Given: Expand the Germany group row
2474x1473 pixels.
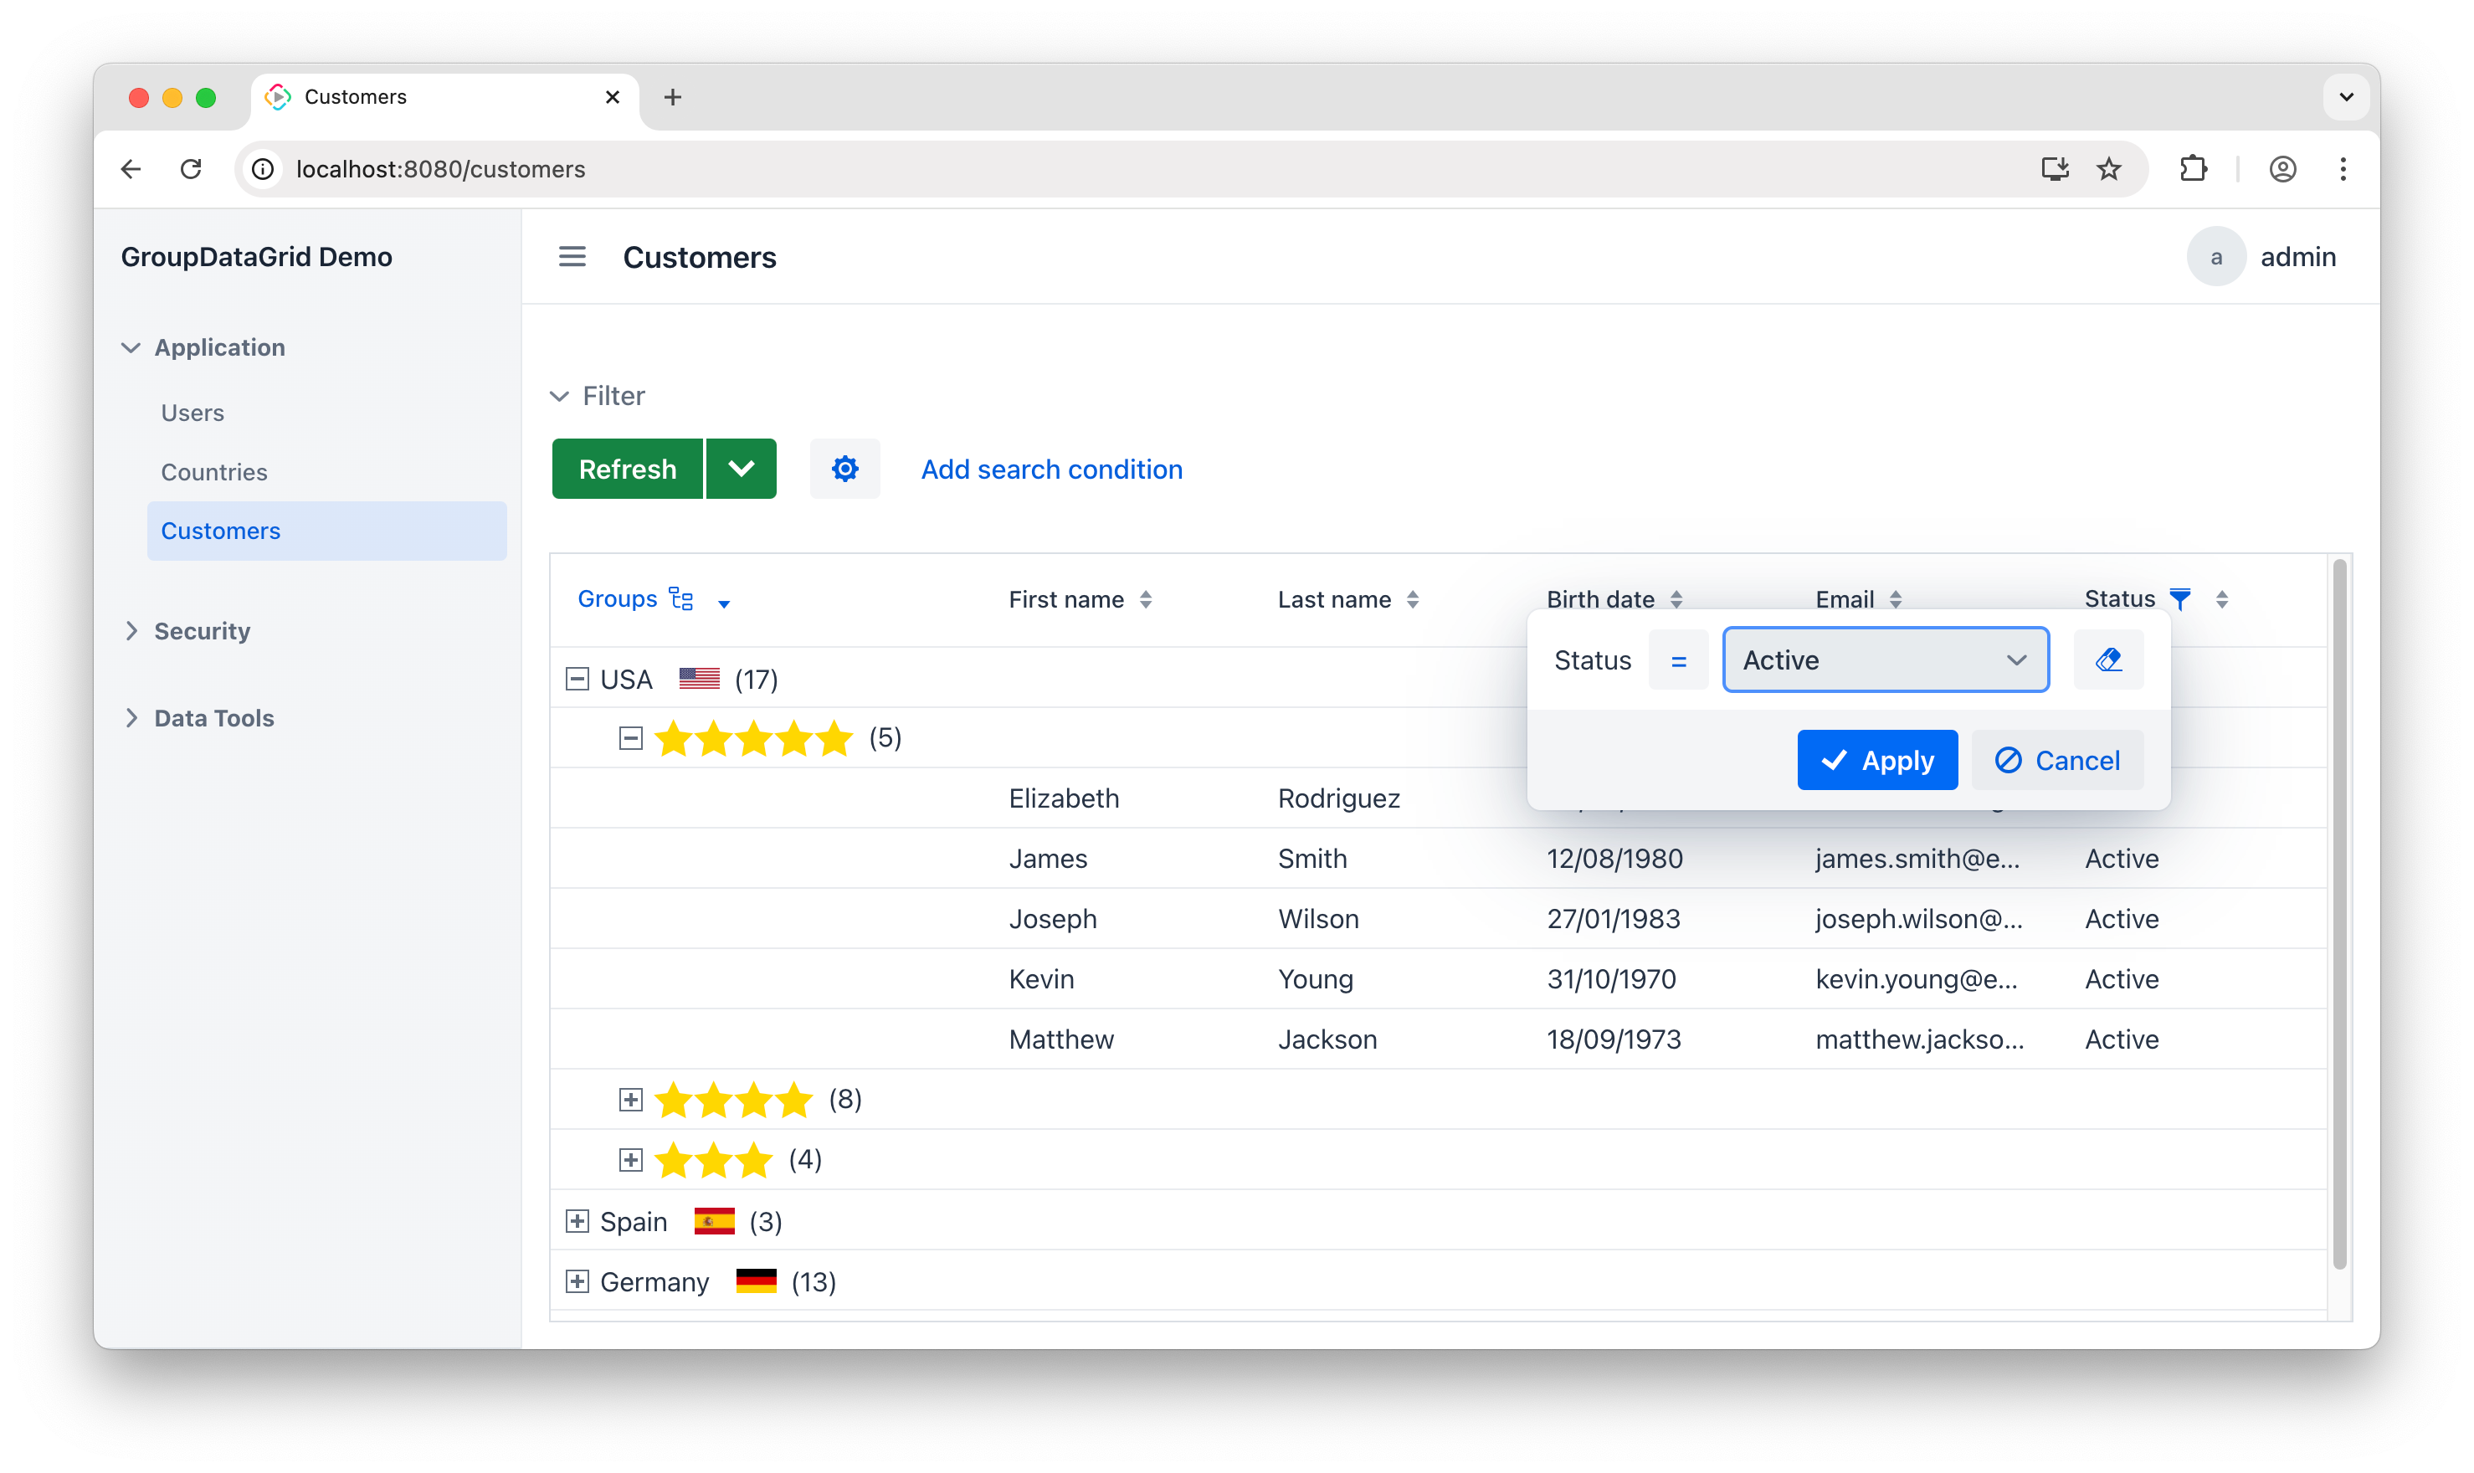Looking at the screenshot, I should [x=577, y=1281].
